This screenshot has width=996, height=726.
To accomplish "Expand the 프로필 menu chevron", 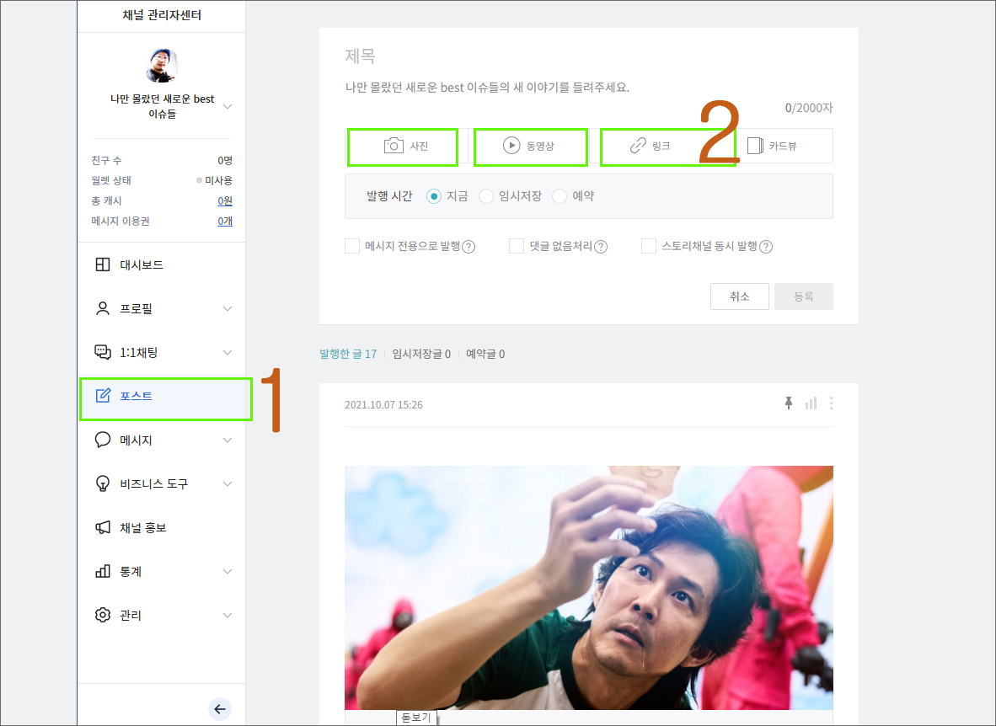I will (228, 309).
